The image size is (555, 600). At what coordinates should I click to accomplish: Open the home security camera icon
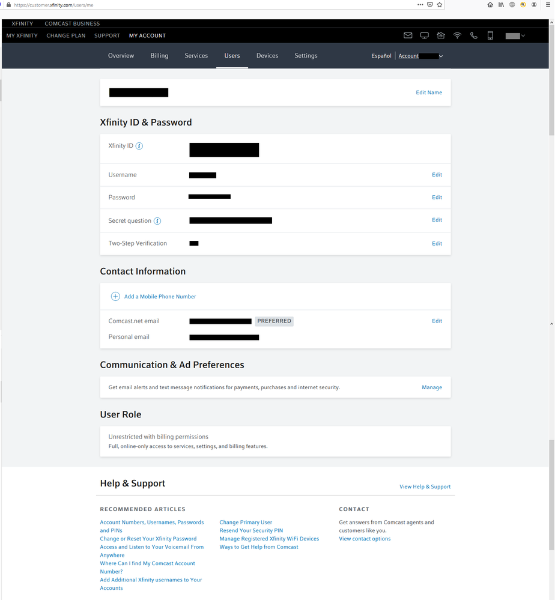click(441, 35)
